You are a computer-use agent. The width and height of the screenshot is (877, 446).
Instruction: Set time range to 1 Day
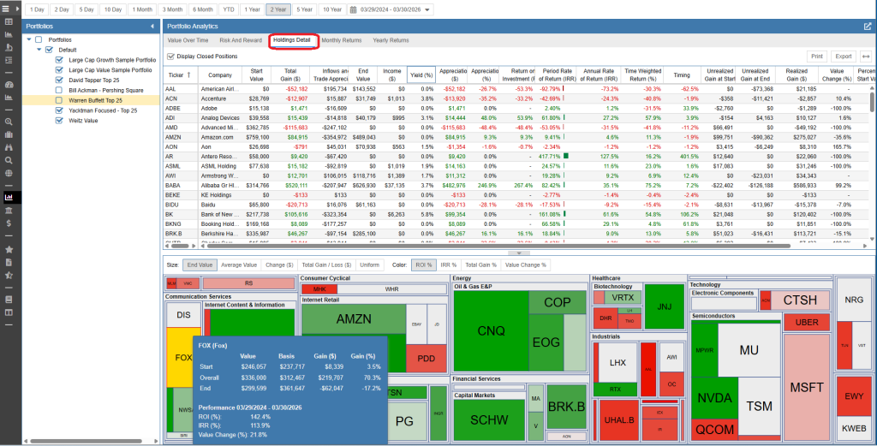36,9
